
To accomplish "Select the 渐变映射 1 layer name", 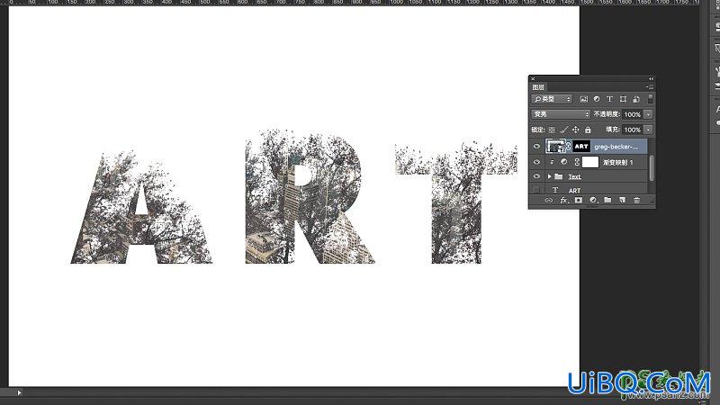I will (x=618, y=163).
